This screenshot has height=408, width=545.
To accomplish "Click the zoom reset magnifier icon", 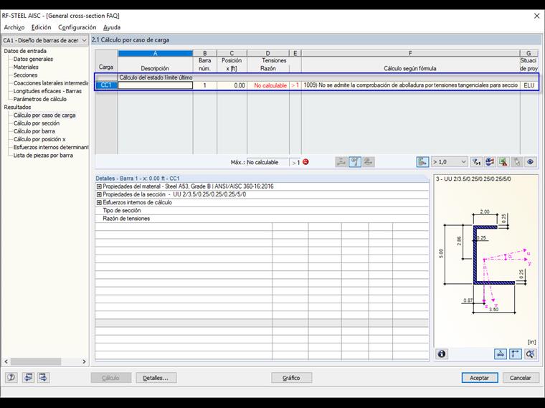I will 531,354.
